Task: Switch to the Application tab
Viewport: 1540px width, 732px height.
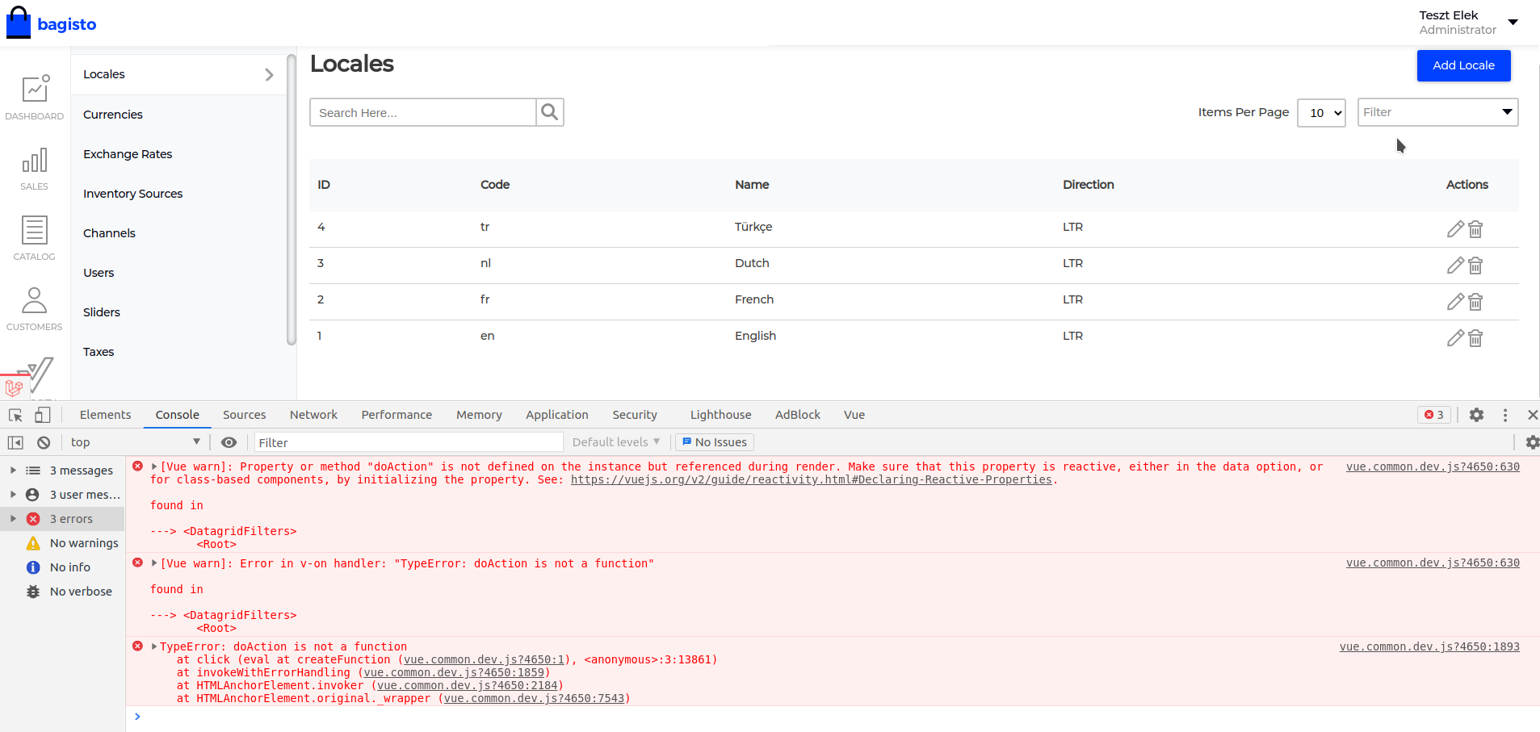Action: (557, 415)
